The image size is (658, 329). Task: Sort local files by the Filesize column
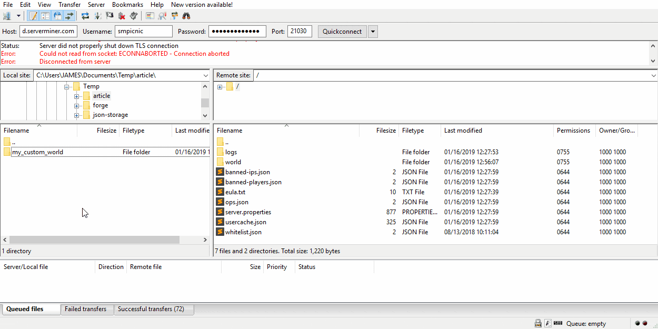98,131
